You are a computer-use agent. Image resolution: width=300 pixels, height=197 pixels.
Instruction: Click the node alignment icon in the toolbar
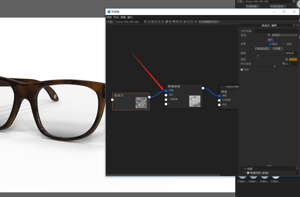pos(185,22)
